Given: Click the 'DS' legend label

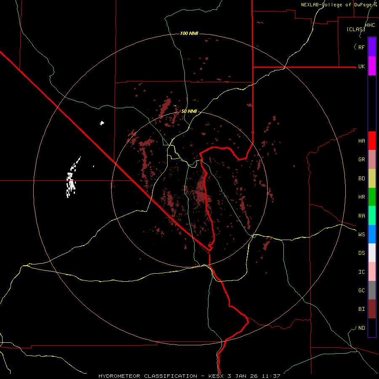Looking at the screenshot, I should point(361,253).
